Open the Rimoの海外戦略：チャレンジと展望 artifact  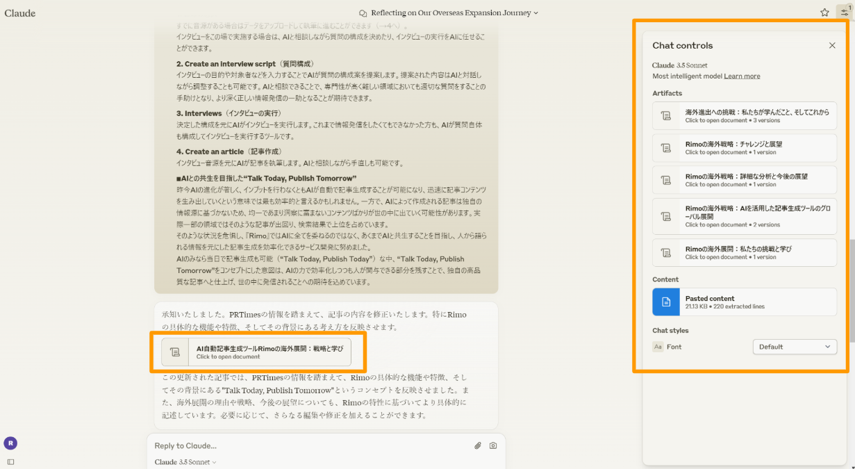pos(745,148)
